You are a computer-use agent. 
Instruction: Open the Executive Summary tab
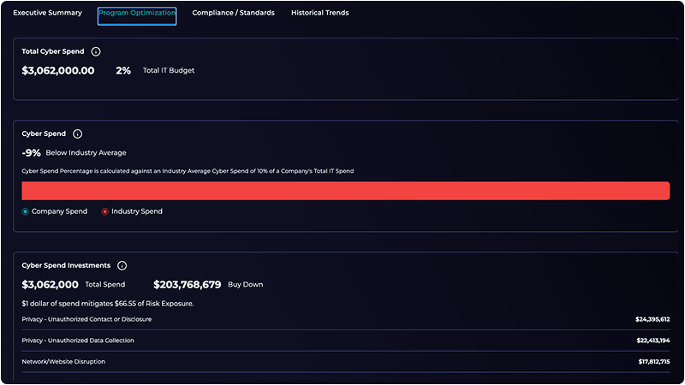tap(47, 13)
